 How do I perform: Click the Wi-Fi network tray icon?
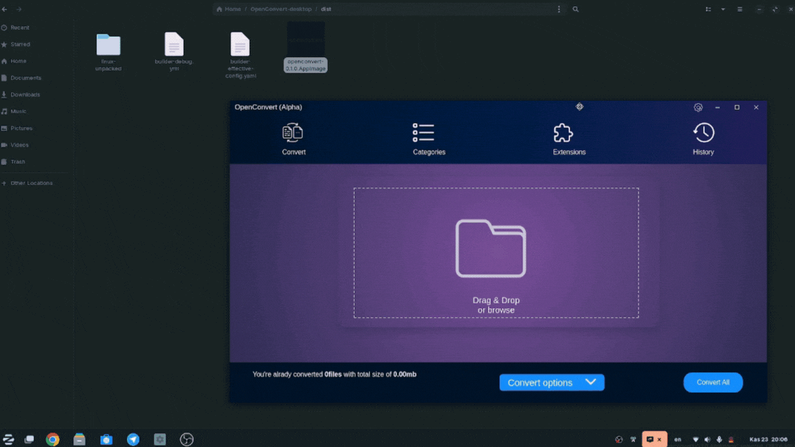tap(696, 439)
